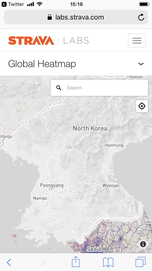
Task: Tap the locate-me crosshair button
Action: [142, 106]
